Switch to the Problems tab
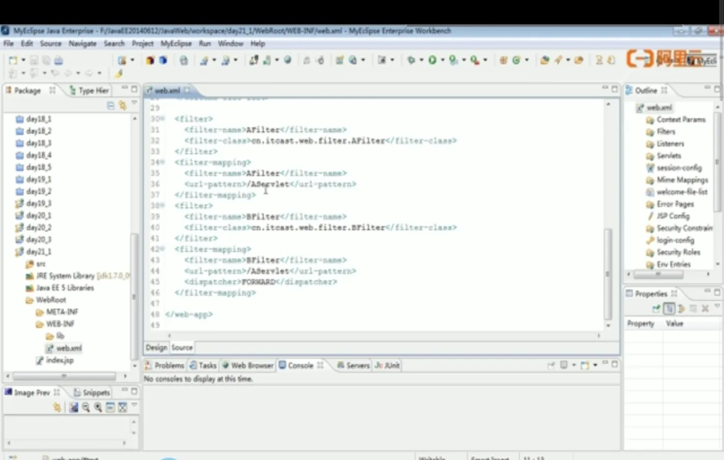The image size is (724, 460). coord(164,365)
